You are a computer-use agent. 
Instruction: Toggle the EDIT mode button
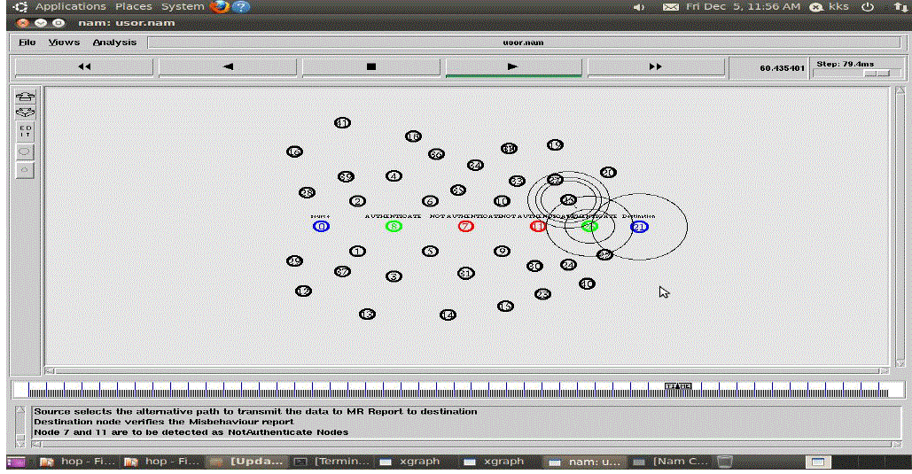pyautogui.click(x=26, y=131)
